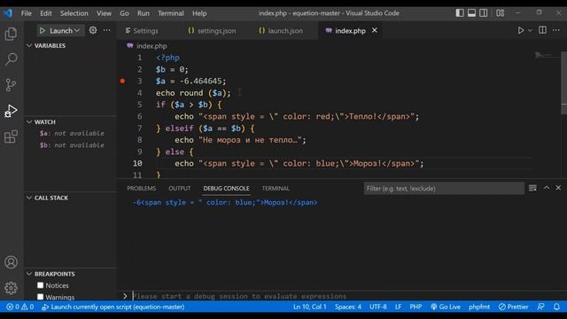
Task: Toggle the breakpoint on line 3
Action: [x=122, y=81]
